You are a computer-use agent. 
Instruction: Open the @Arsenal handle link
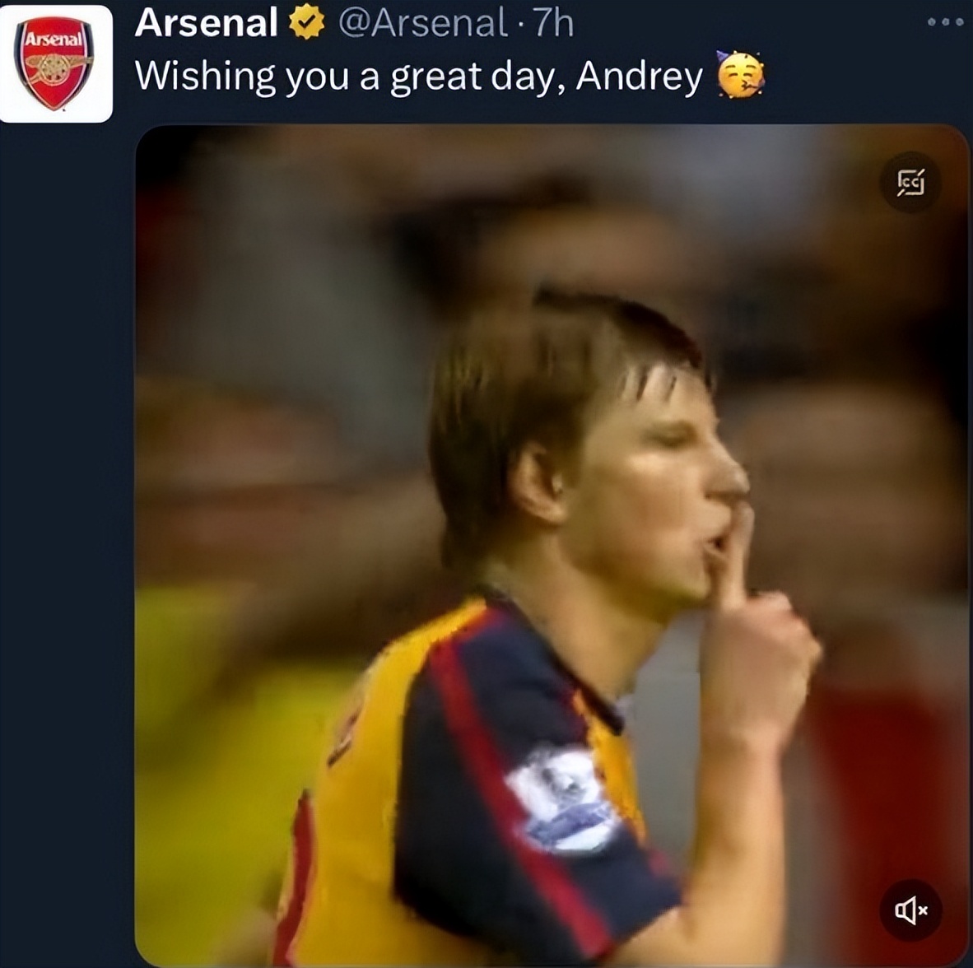coord(422,23)
